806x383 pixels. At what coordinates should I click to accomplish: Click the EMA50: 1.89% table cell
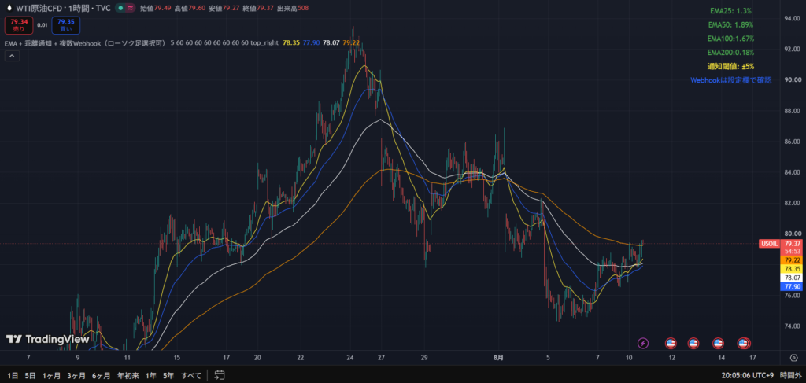730,24
